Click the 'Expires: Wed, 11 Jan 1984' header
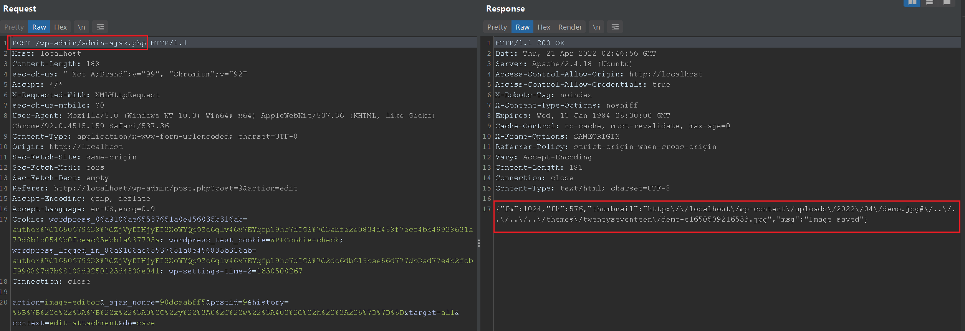This screenshot has width=965, height=331. [x=583, y=116]
